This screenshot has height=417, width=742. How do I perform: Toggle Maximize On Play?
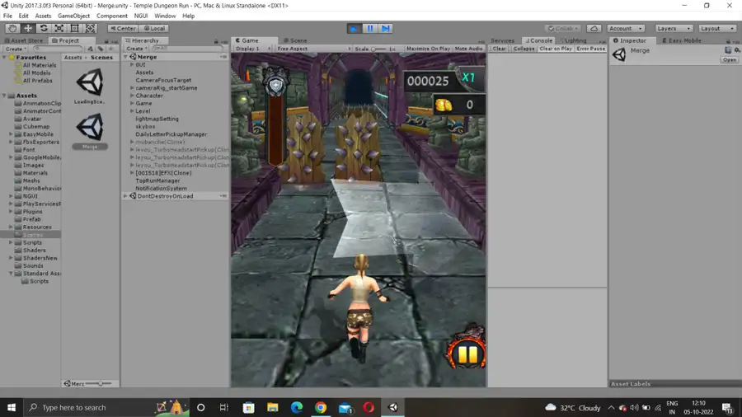click(428, 49)
